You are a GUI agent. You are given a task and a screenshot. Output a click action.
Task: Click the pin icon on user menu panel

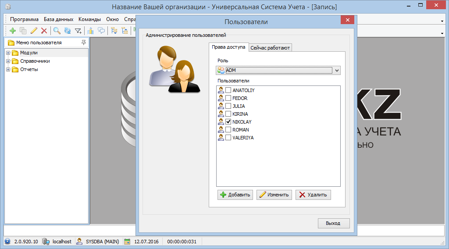(84, 43)
